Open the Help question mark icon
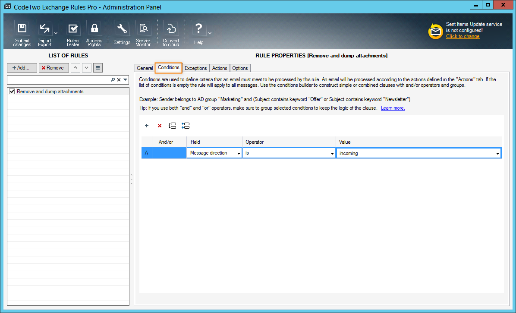Image resolution: width=516 pixels, height=313 pixels. tap(198, 33)
